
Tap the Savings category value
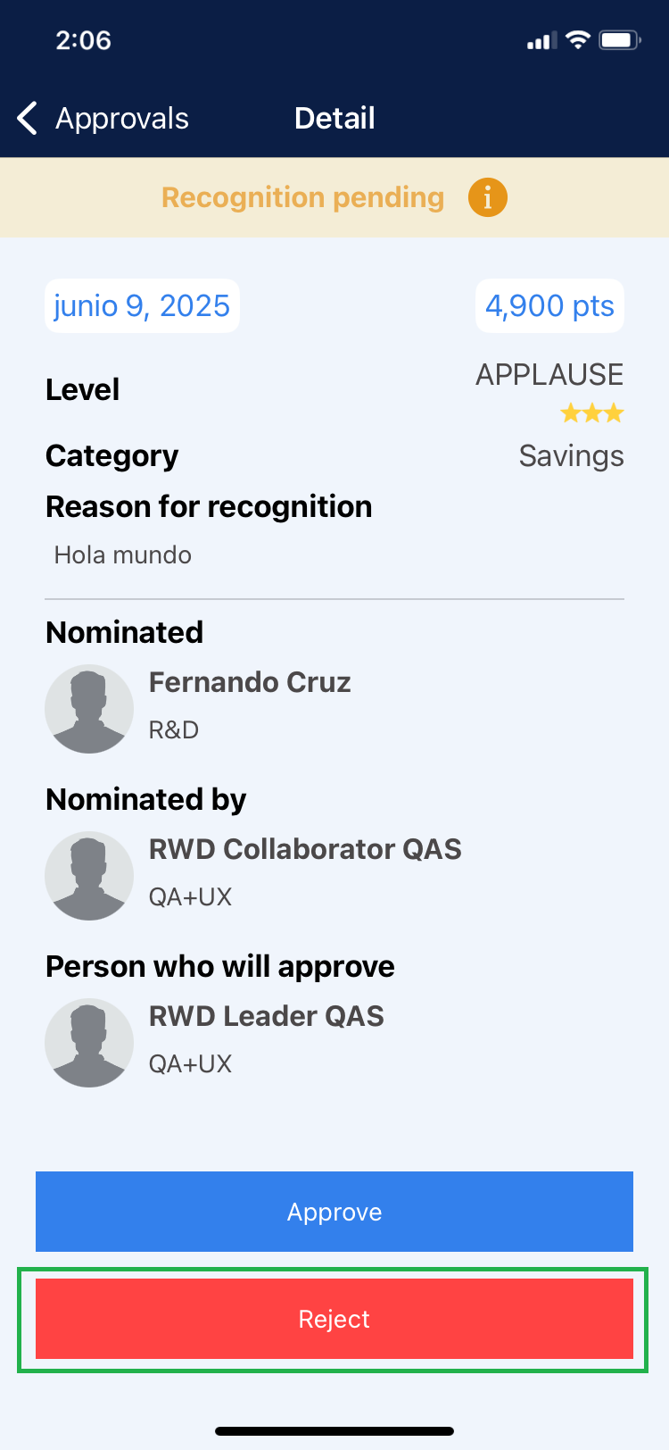[571, 455]
